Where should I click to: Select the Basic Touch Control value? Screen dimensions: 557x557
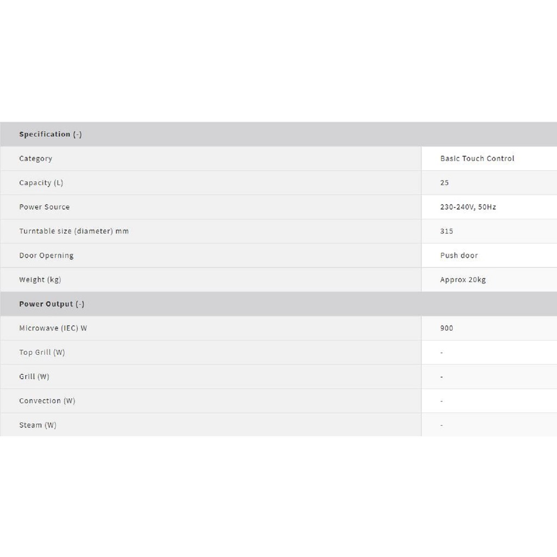(477, 159)
